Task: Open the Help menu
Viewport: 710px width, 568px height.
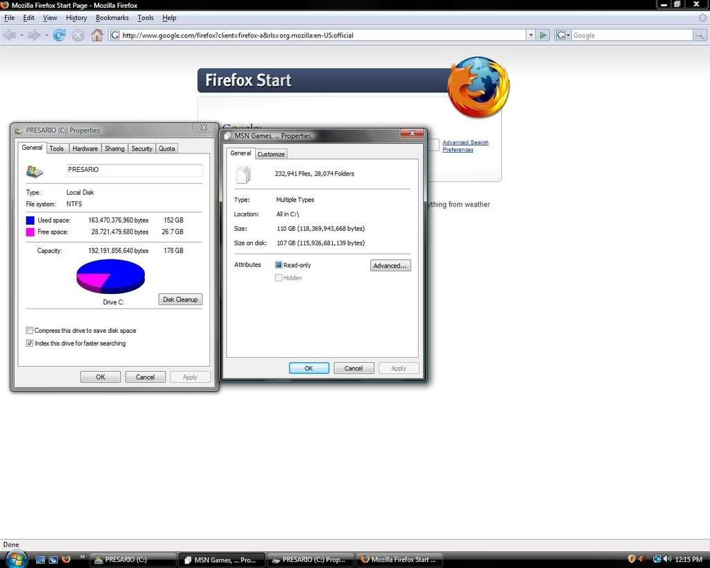Action: pos(169,17)
